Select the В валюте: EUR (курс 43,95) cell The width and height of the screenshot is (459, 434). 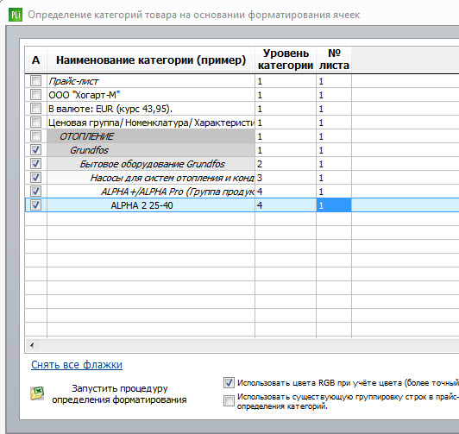click(151, 109)
